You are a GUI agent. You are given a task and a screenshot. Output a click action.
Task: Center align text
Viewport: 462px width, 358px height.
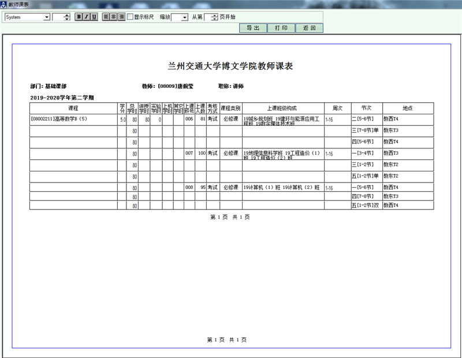[114, 17]
